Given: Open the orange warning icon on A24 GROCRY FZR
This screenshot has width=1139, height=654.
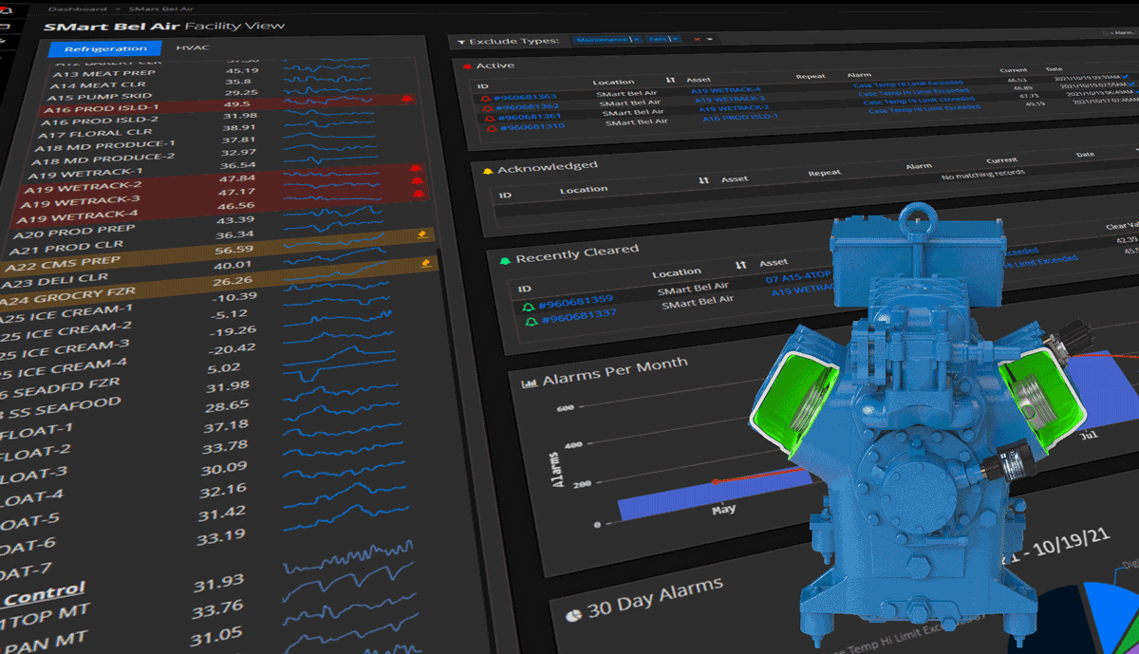Looking at the screenshot, I should (426, 265).
